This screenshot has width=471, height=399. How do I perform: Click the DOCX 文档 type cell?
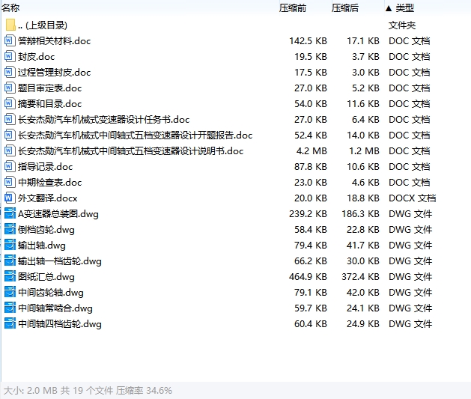point(412,198)
